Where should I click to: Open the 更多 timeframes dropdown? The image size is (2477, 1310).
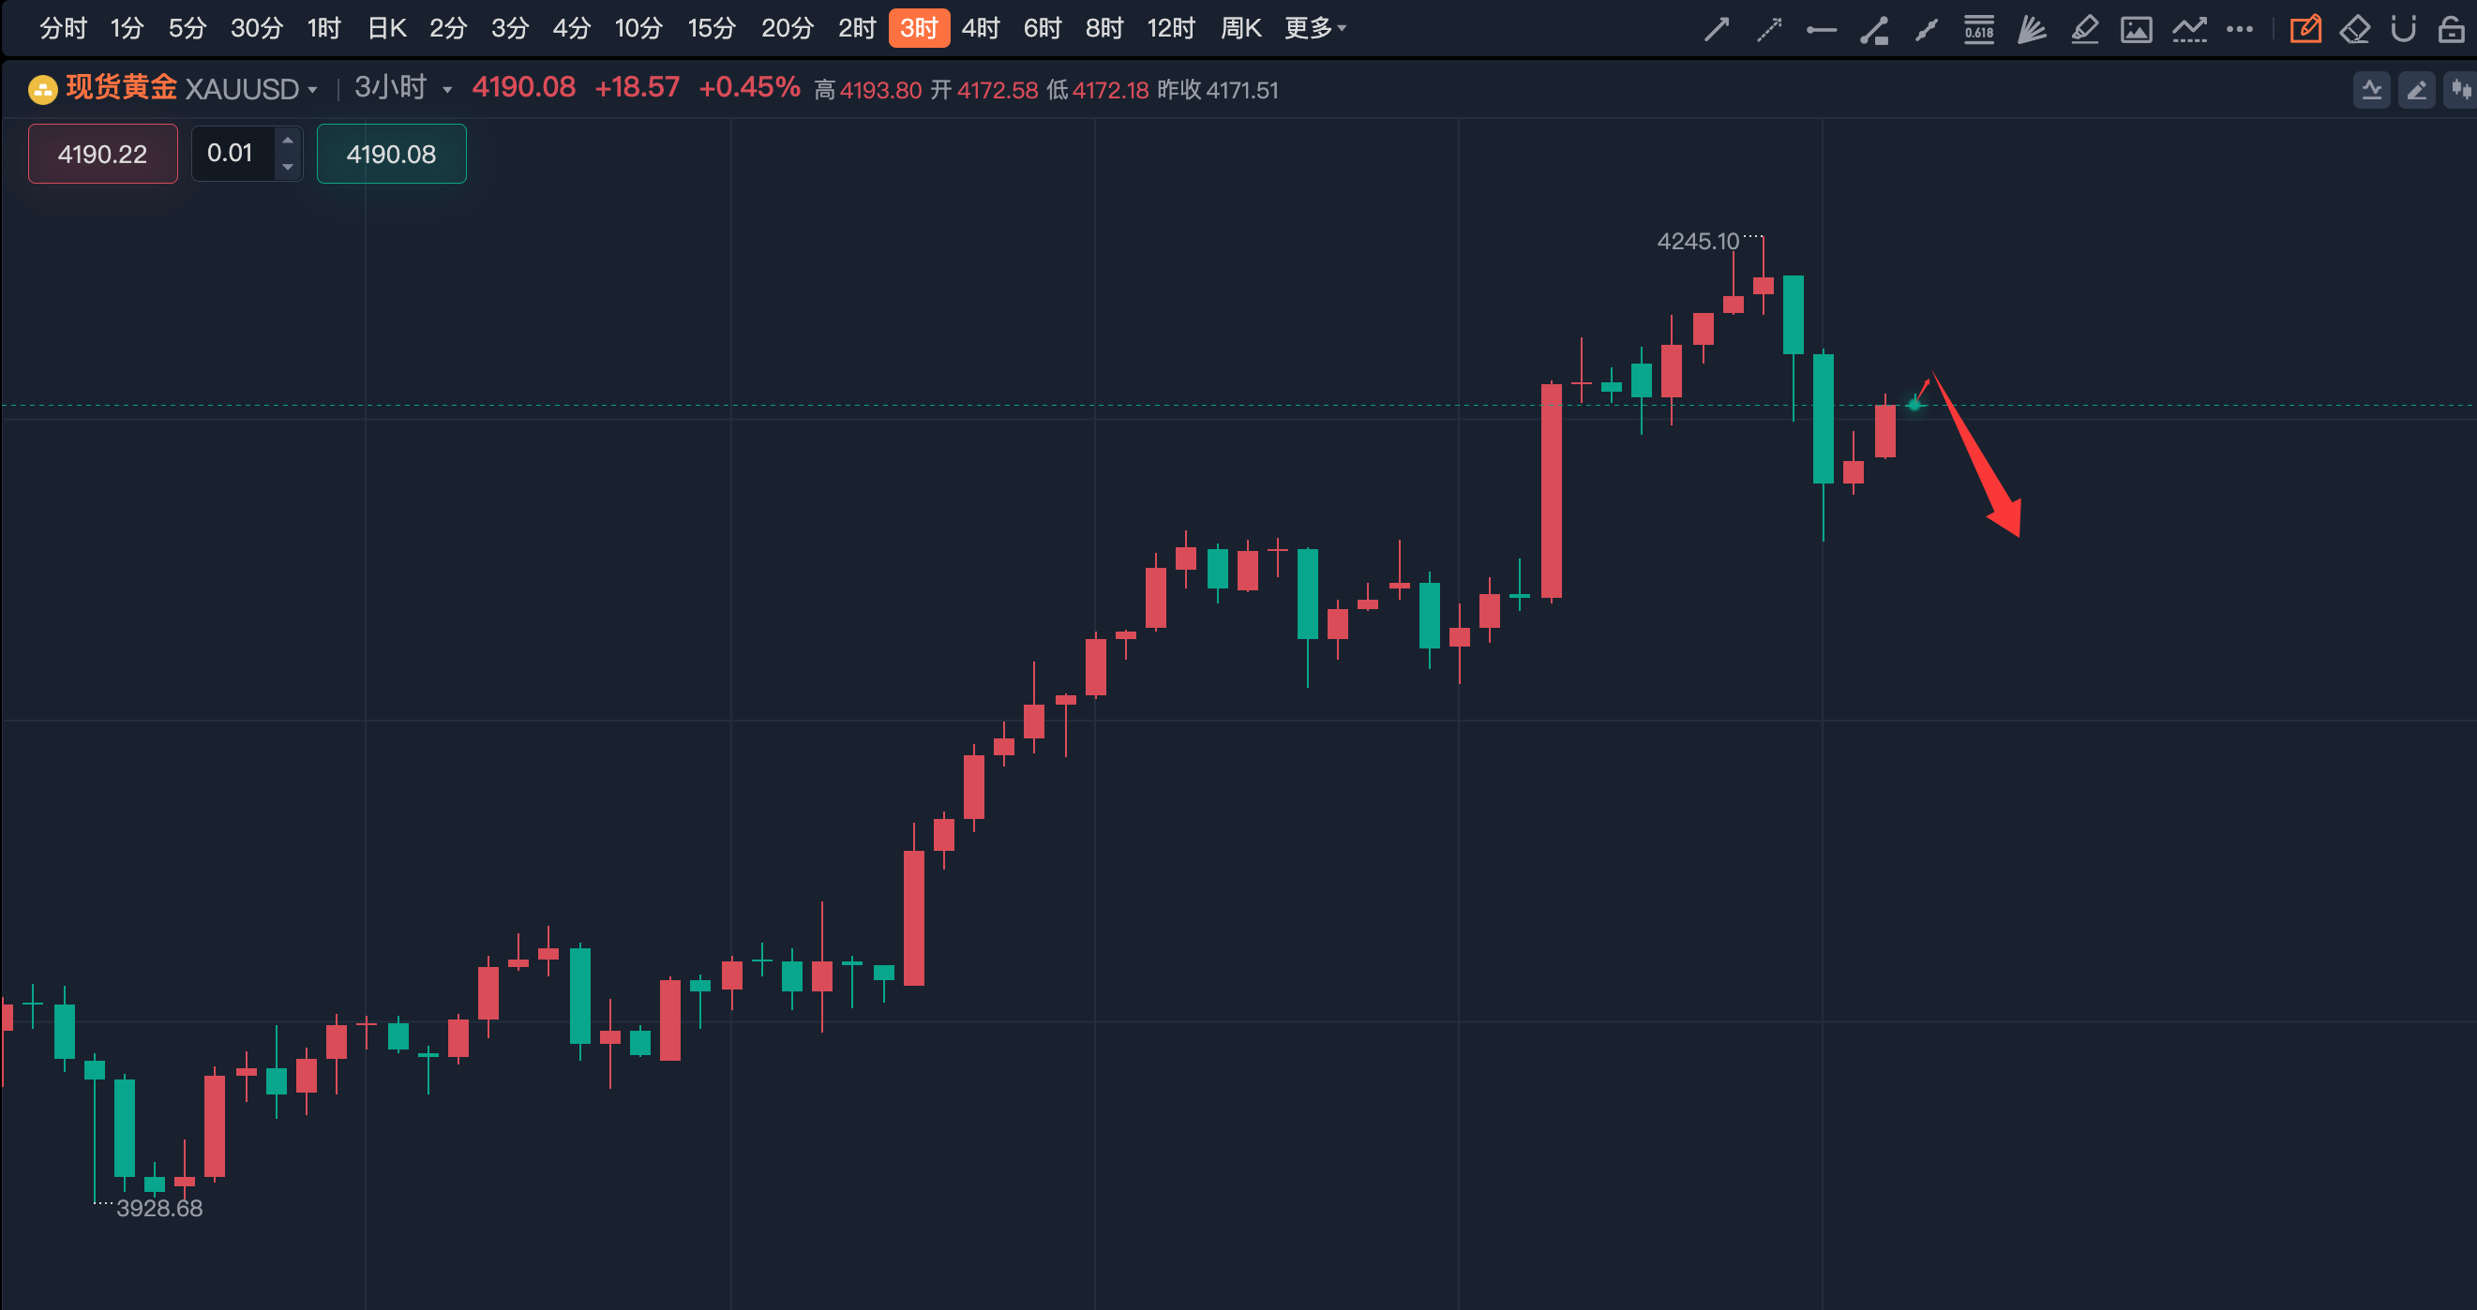[x=1314, y=29]
